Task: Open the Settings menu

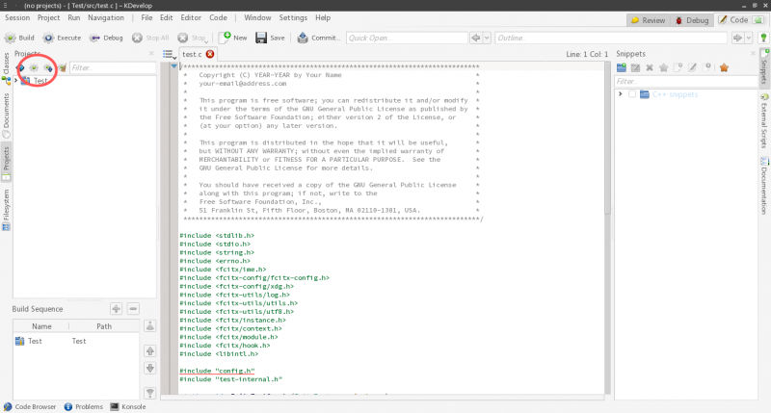Action: (293, 17)
